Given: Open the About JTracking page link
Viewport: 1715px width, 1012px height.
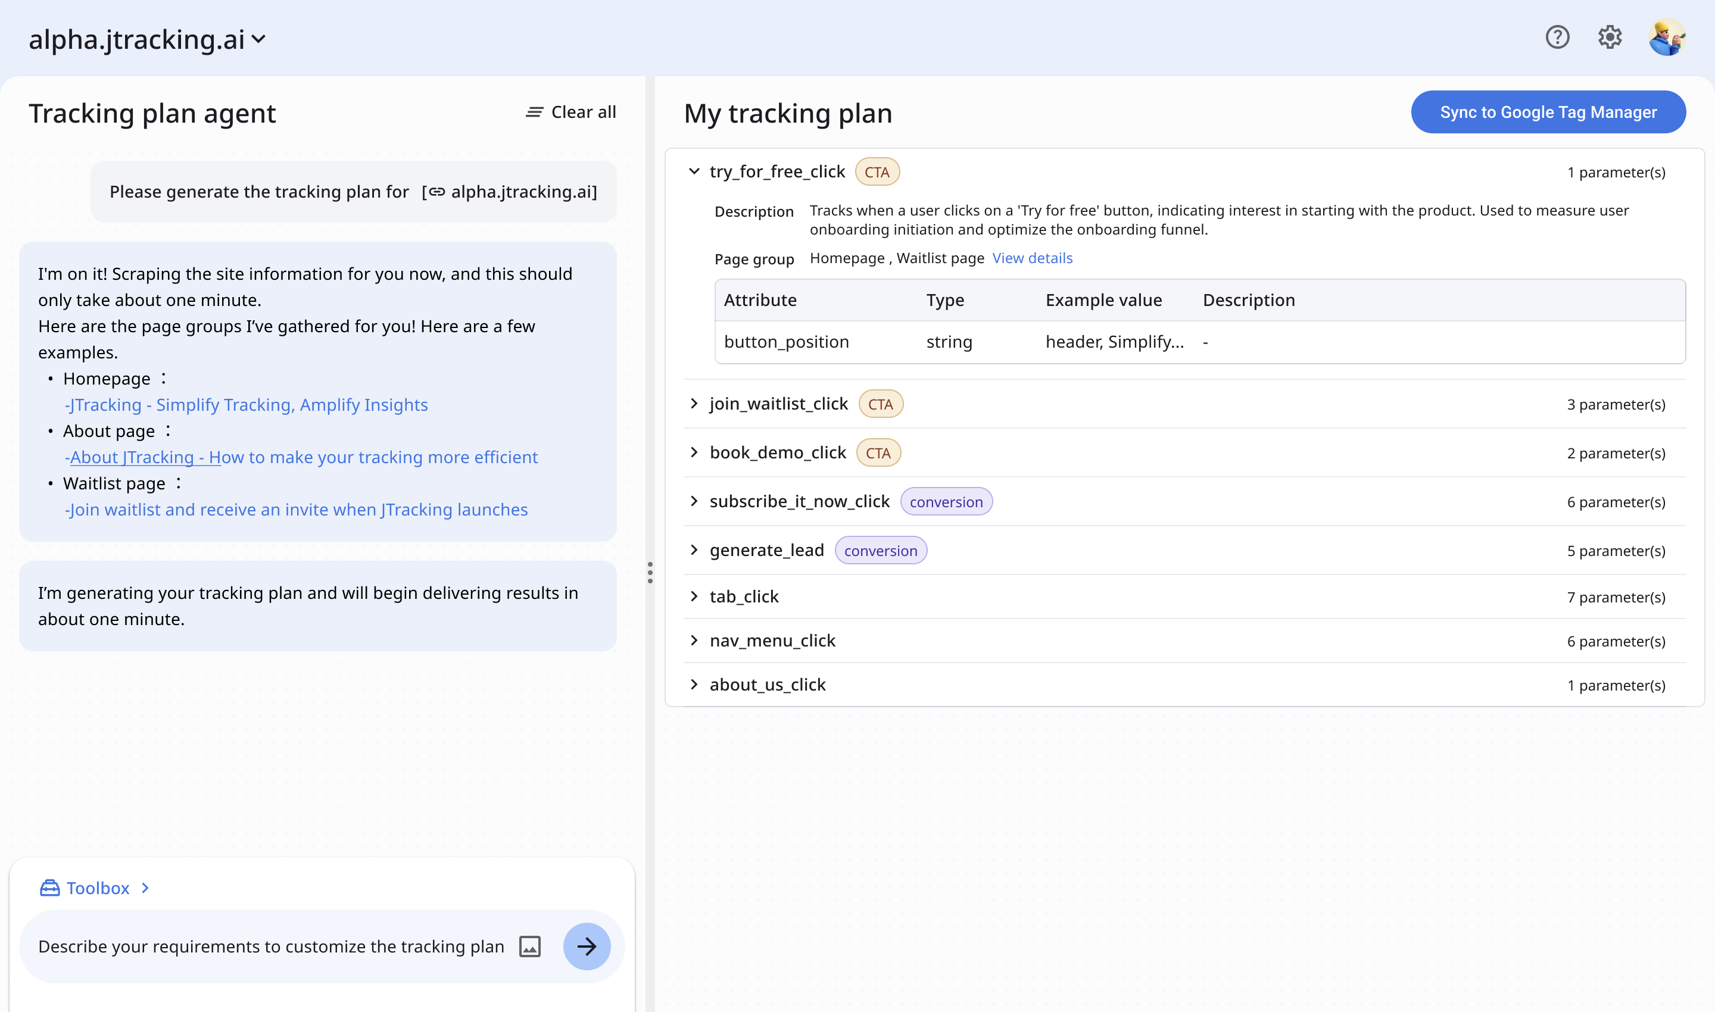Looking at the screenshot, I should point(301,457).
